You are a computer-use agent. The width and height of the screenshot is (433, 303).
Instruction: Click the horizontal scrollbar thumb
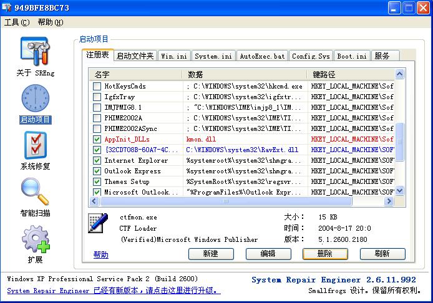point(226,201)
